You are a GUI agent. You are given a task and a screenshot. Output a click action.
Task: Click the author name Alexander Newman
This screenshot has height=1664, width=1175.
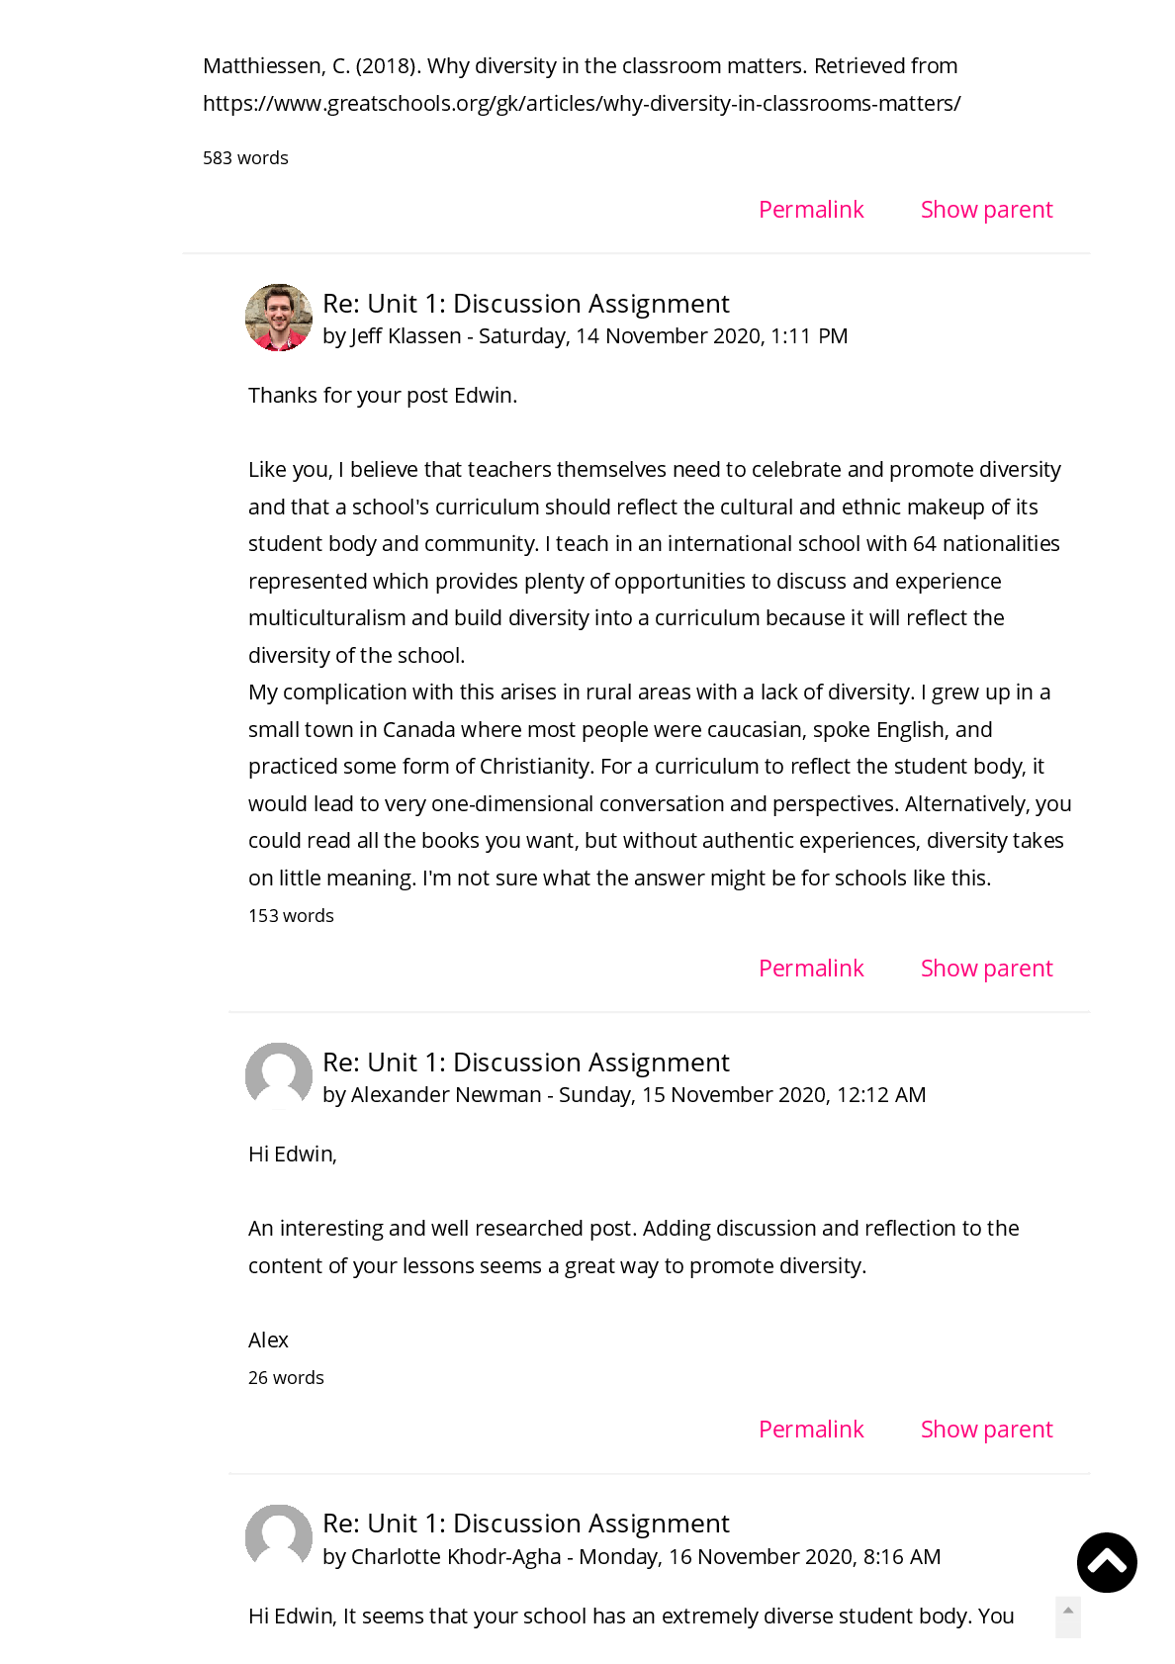[446, 1095]
